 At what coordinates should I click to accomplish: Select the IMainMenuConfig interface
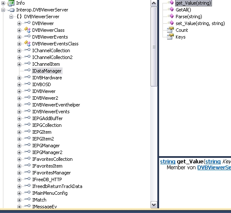point(50,193)
